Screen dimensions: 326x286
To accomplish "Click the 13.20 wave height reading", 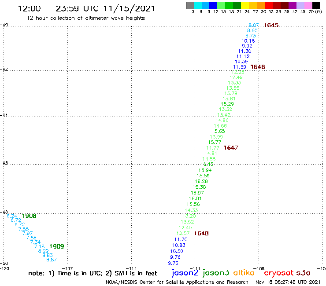I will pos(189,216).
